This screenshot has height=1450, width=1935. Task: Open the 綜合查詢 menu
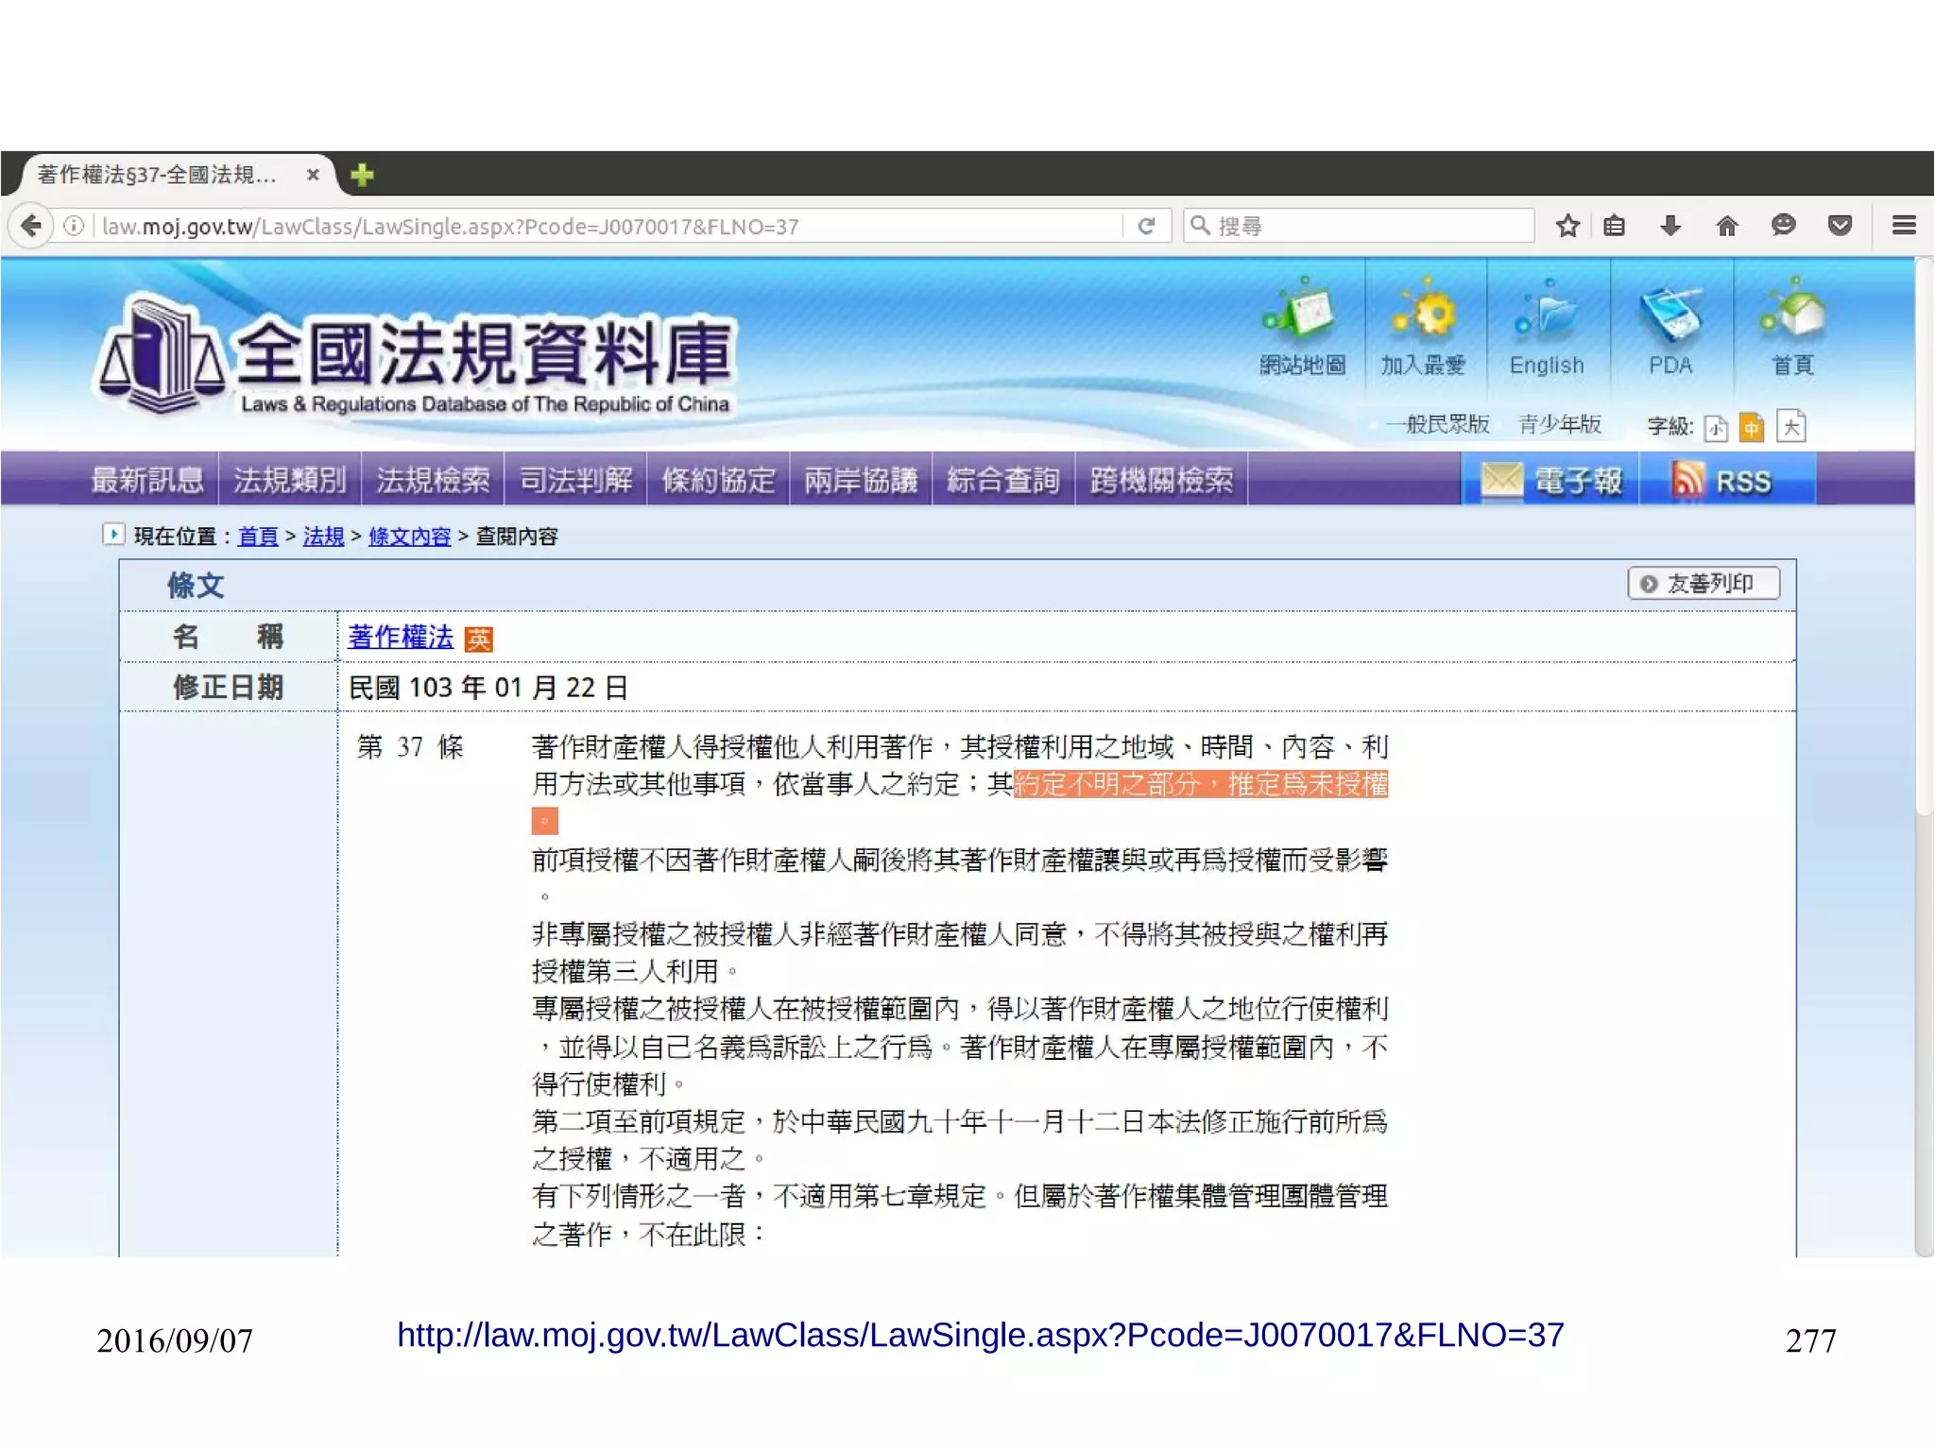1003,480
